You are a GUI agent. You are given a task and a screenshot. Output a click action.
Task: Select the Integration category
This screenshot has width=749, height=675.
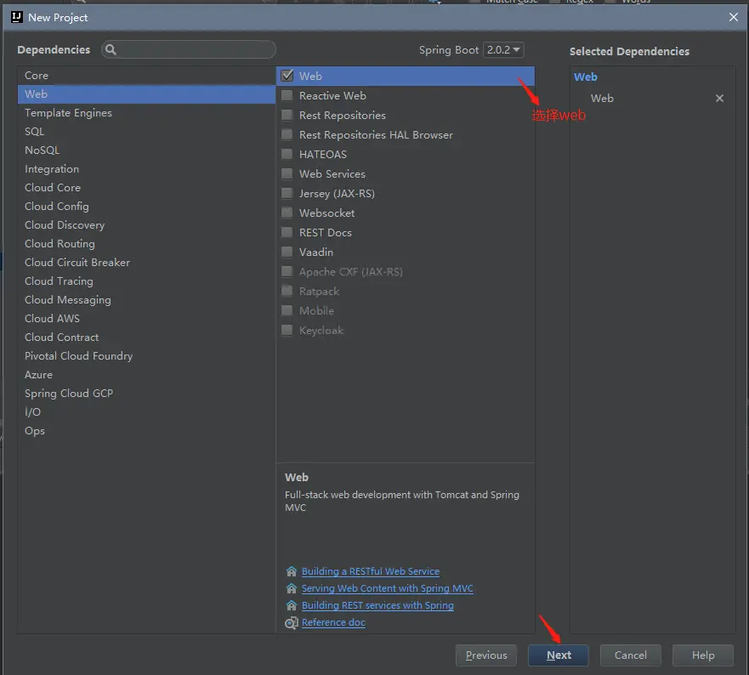click(146, 168)
